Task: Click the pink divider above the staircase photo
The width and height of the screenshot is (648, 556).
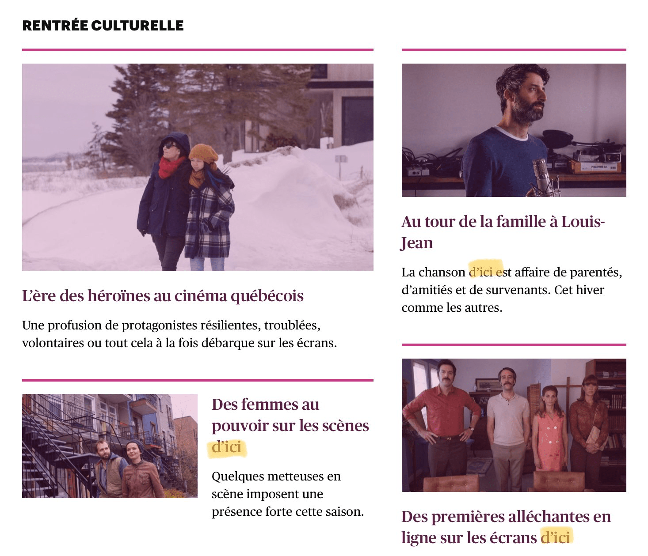Action: 198,380
